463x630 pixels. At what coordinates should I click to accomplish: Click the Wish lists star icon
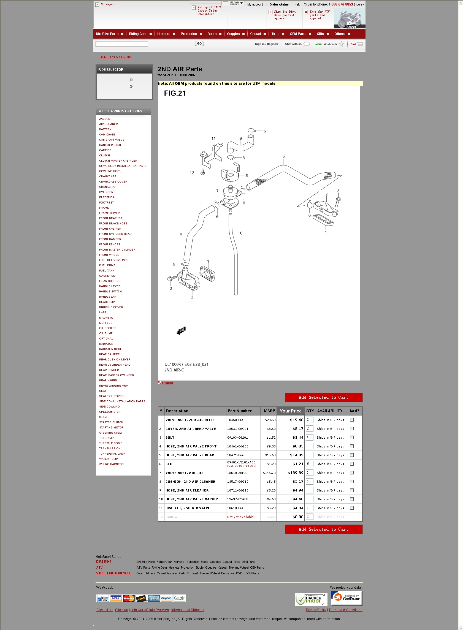coord(341,44)
